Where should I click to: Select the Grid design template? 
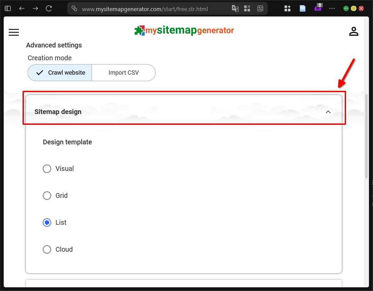(47, 195)
